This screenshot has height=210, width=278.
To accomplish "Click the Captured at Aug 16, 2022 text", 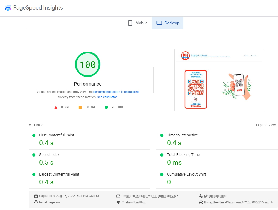I will (x=69, y=196).
